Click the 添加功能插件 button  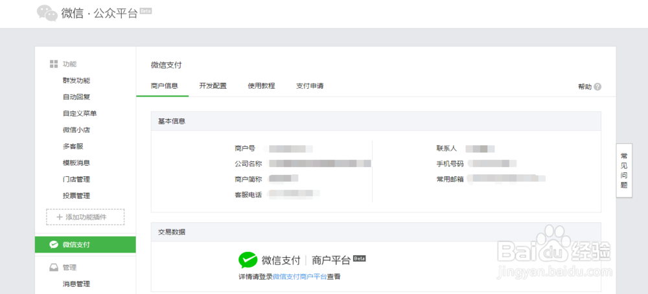pyautogui.click(x=85, y=217)
